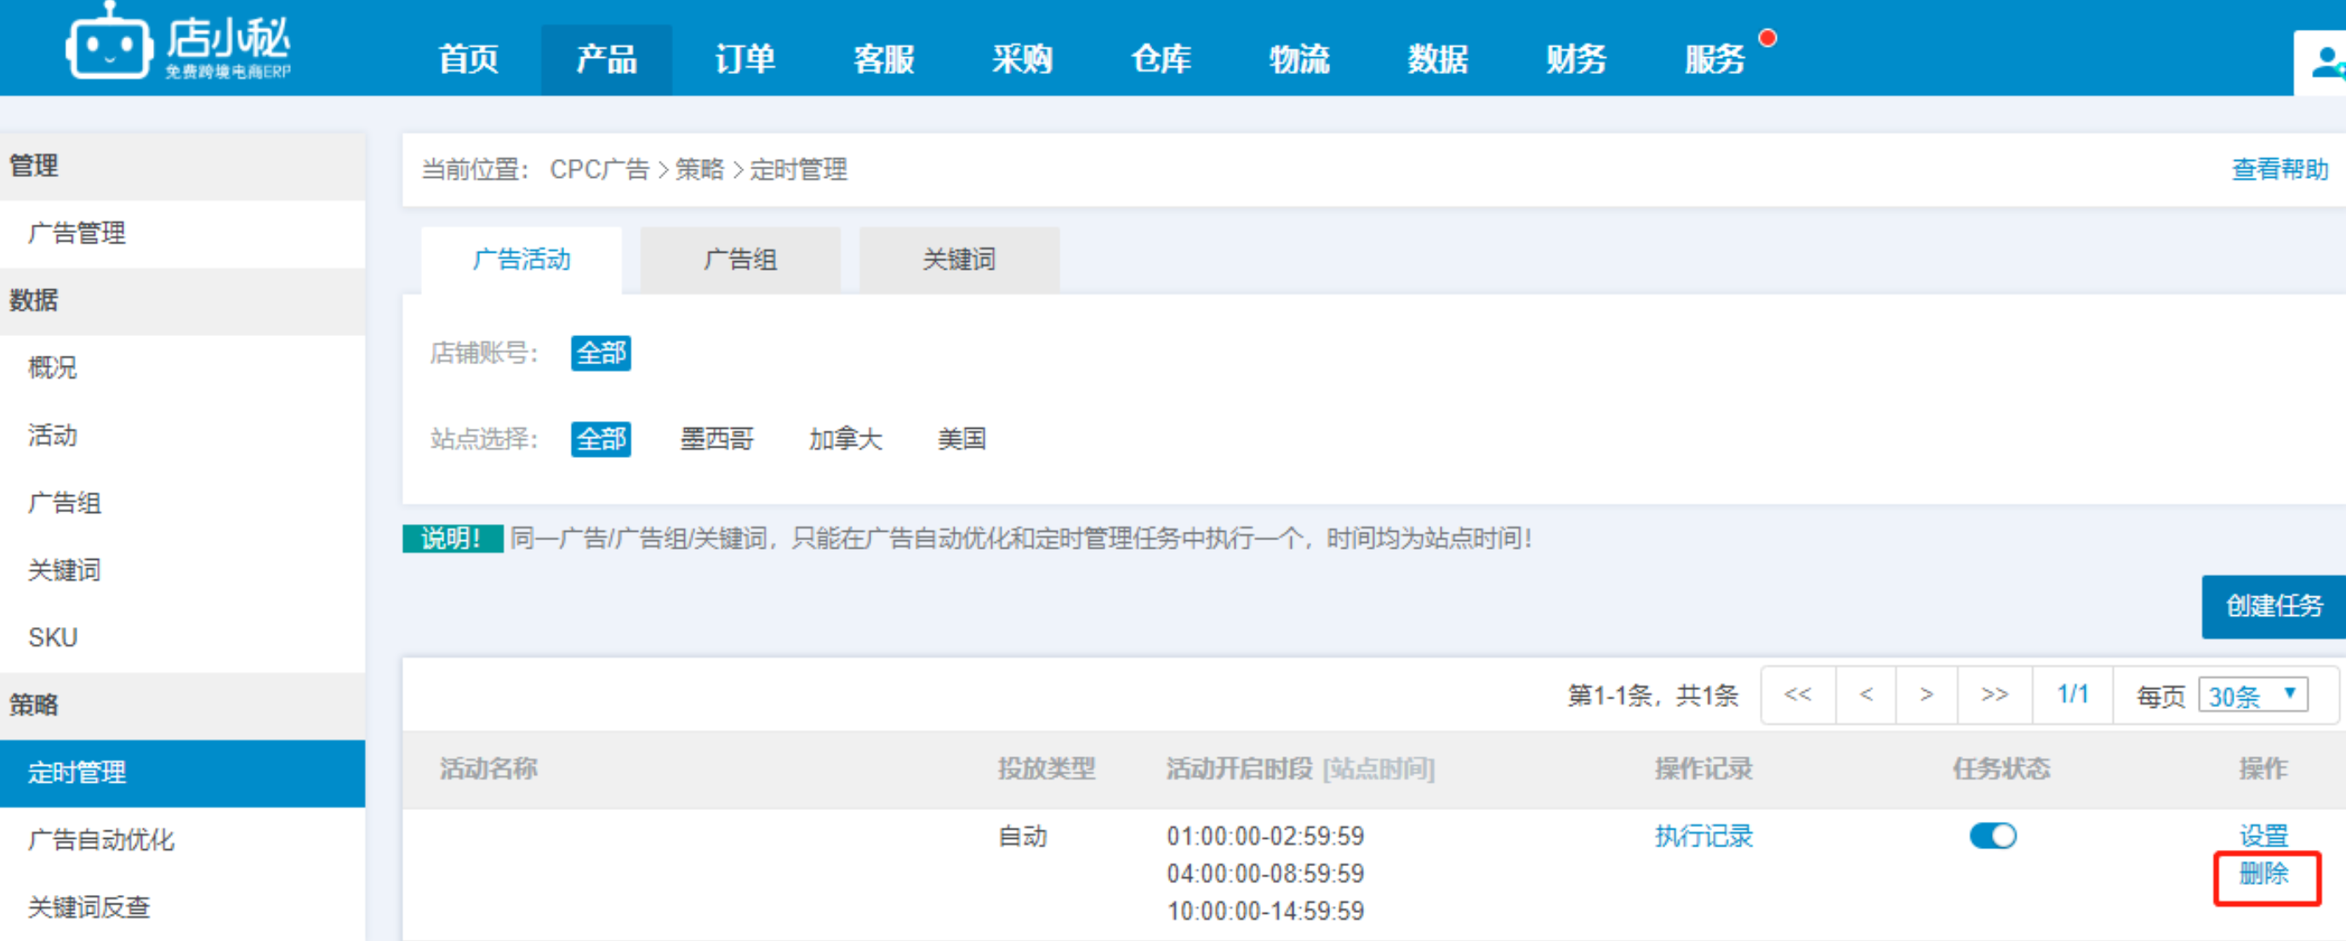The width and height of the screenshot is (2346, 941).
Task: Open the 30条 per-page dropdown
Action: pos(2252,696)
